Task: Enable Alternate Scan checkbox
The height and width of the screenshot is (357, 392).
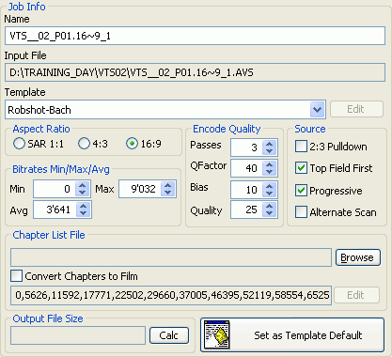Action: point(301,212)
